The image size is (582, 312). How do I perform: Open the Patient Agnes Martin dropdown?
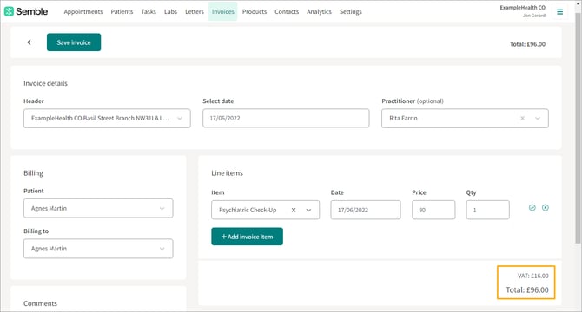98,208
